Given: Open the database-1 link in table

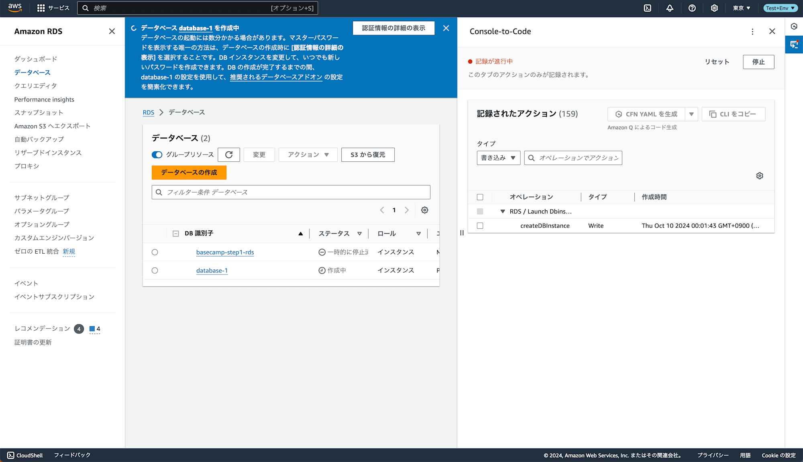Looking at the screenshot, I should tap(212, 271).
